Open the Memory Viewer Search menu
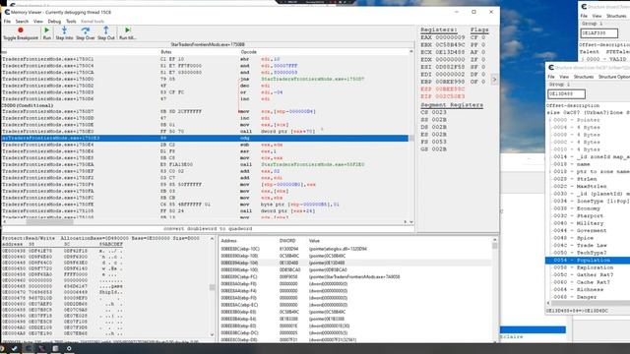 pyautogui.click(x=22, y=22)
